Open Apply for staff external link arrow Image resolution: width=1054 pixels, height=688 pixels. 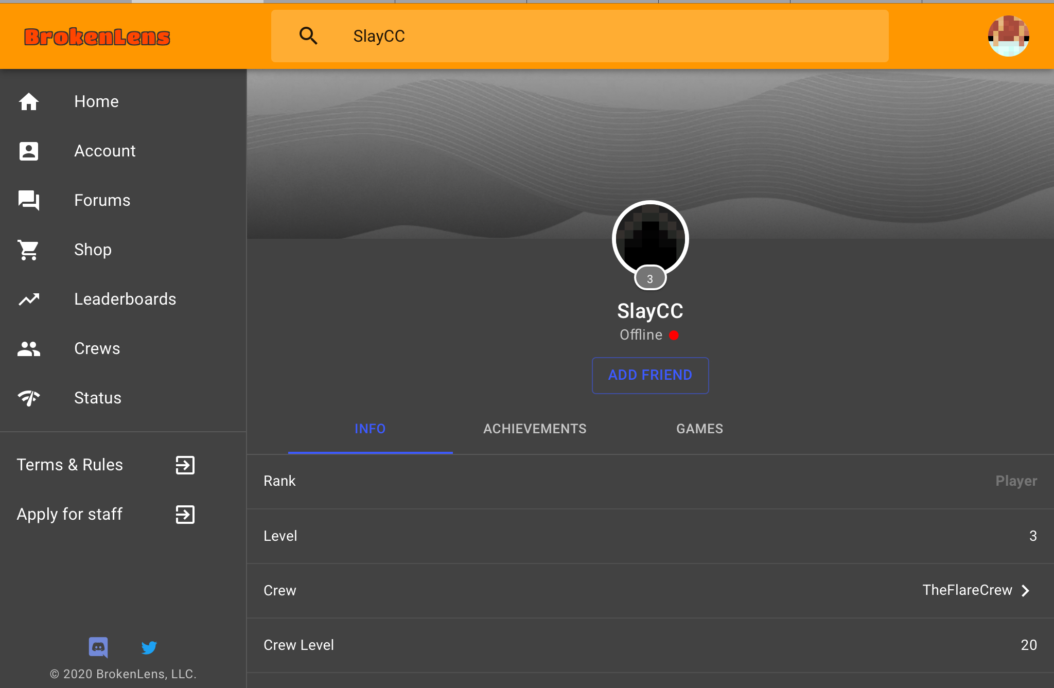click(185, 514)
